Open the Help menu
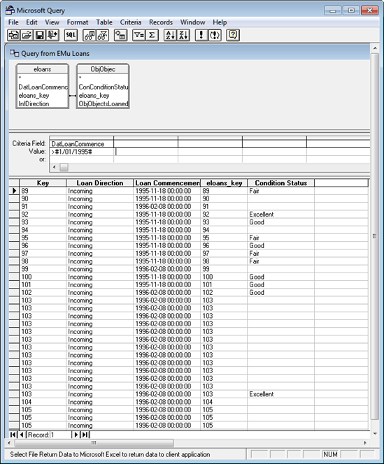Screen dimensions: 384x464 pyautogui.click(x=220, y=22)
